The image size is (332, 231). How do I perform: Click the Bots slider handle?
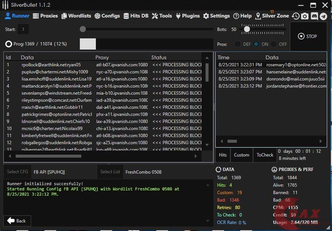(247, 29)
